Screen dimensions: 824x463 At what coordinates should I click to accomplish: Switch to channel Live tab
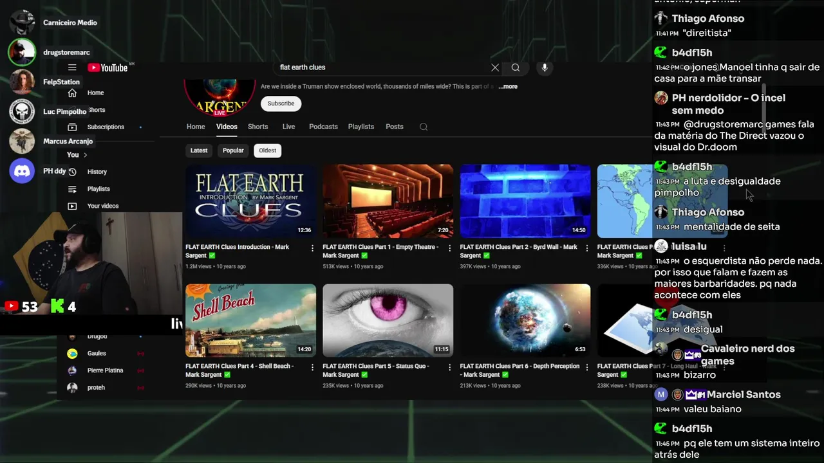click(288, 127)
